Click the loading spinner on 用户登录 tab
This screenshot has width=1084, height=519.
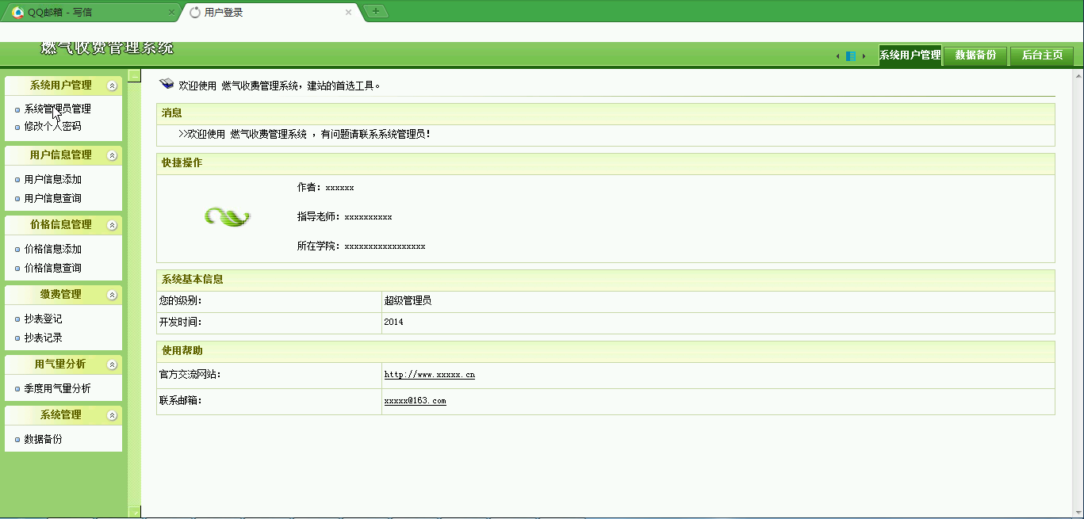click(194, 12)
